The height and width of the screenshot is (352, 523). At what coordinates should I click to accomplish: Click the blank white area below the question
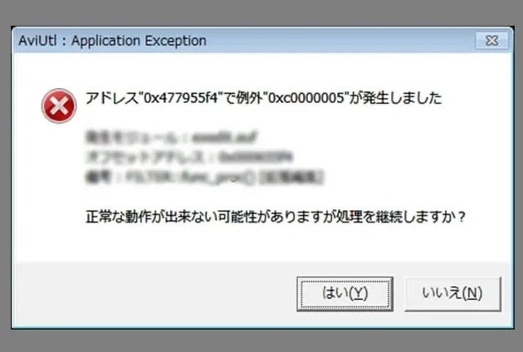(x=262, y=244)
